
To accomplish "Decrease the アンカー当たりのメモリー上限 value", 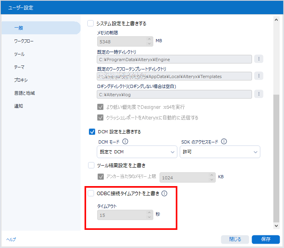I will pyautogui.click(x=212, y=179).
